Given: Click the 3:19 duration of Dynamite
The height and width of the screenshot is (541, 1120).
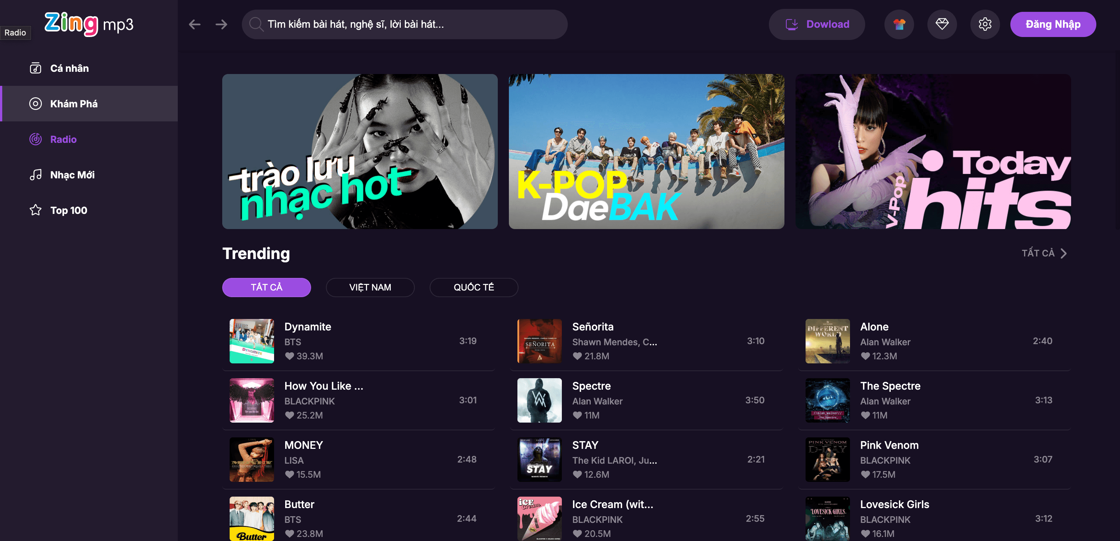Looking at the screenshot, I should pyautogui.click(x=468, y=341).
